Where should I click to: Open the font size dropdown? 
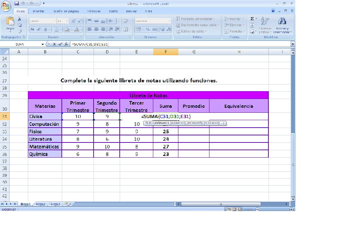[x=67, y=21]
